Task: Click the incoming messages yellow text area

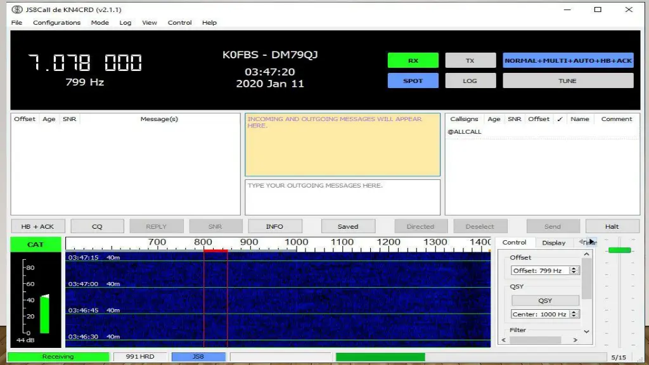Action: (343, 144)
